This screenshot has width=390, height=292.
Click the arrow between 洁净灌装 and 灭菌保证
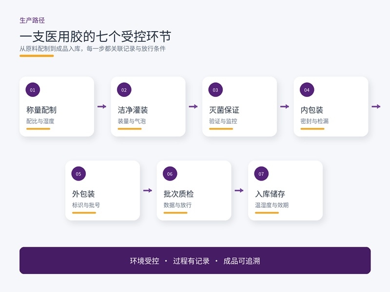click(193, 107)
